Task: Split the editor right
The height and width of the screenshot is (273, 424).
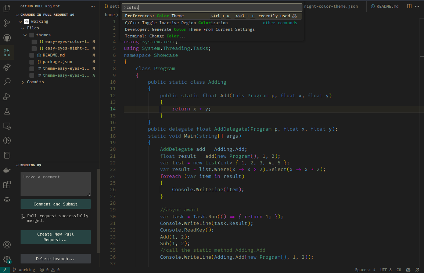Action: (x=409, y=6)
